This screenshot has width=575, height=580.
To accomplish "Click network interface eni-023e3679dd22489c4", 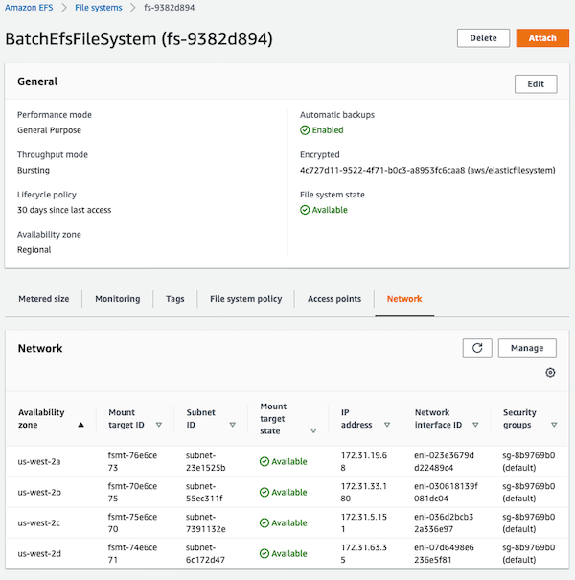I will point(444,462).
